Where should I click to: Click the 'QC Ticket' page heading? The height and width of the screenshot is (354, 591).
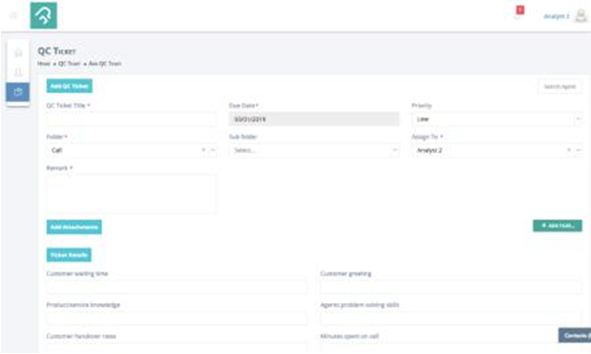click(x=57, y=51)
